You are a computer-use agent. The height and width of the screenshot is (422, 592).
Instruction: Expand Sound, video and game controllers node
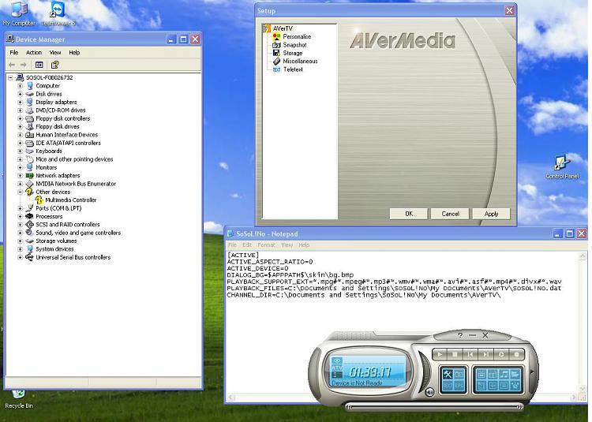pos(20,233)
